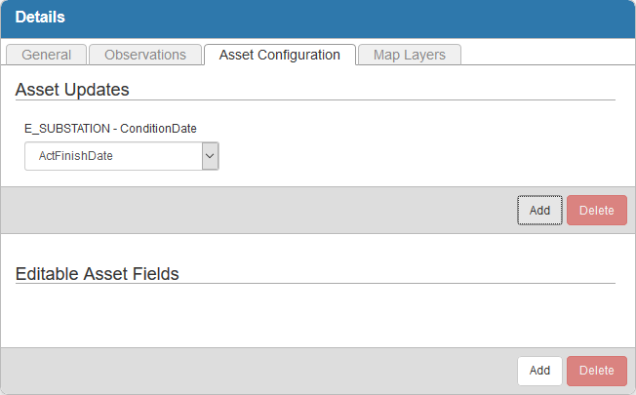Click the empty tab strip right of Map Layers
This screenshot has height=395, width=636.
click(546, 55)
